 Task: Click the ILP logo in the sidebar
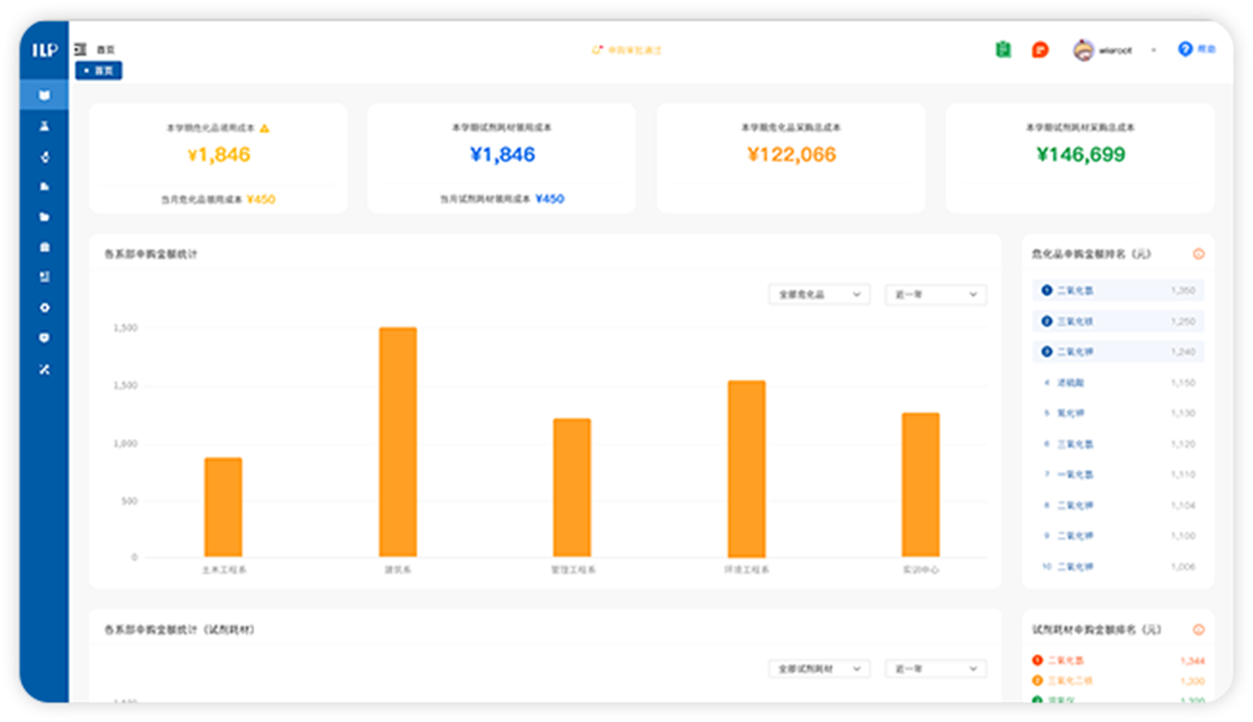click(44, 50)
